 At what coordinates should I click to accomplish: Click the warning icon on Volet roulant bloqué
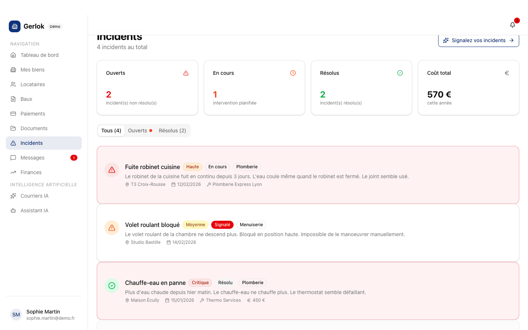pyautogui.click(x=112, y=228)
